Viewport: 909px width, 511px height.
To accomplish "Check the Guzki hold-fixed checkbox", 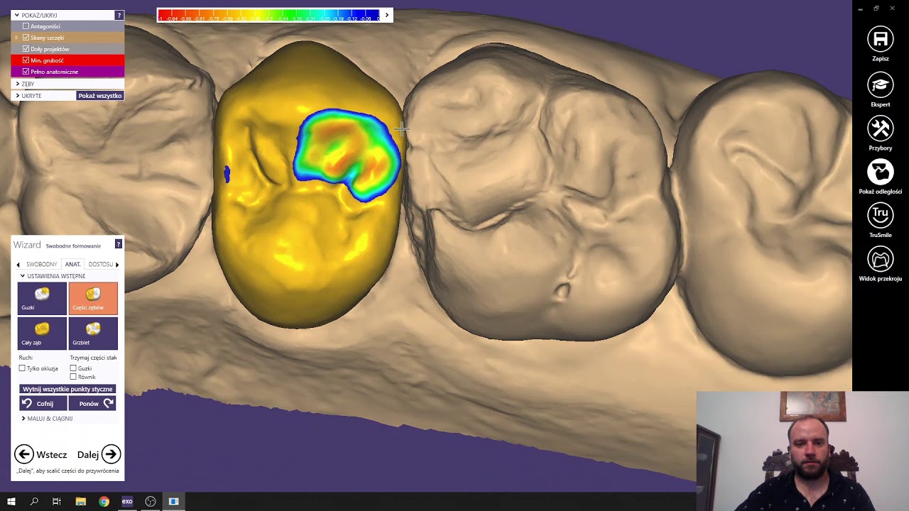I will [73, 368].
